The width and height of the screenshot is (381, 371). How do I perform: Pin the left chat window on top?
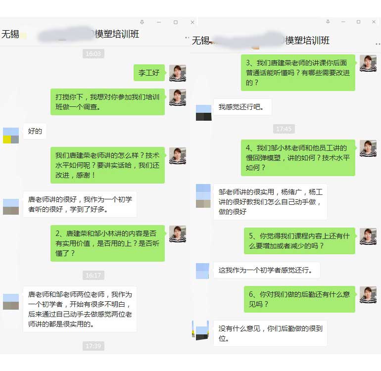click(x=142, y=22)
